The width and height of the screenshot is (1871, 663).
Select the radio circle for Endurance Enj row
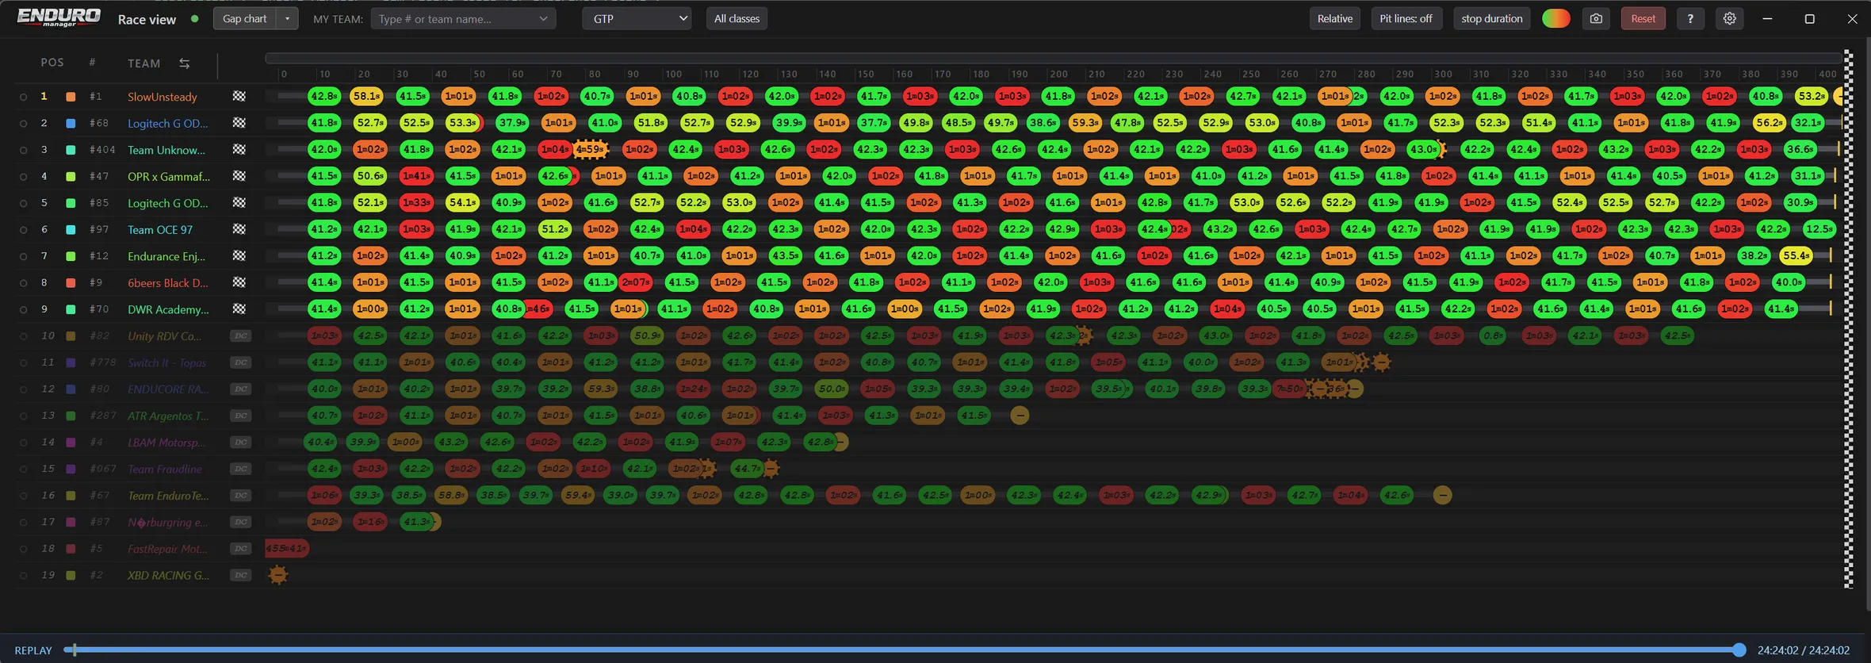[x=23, y=256]
